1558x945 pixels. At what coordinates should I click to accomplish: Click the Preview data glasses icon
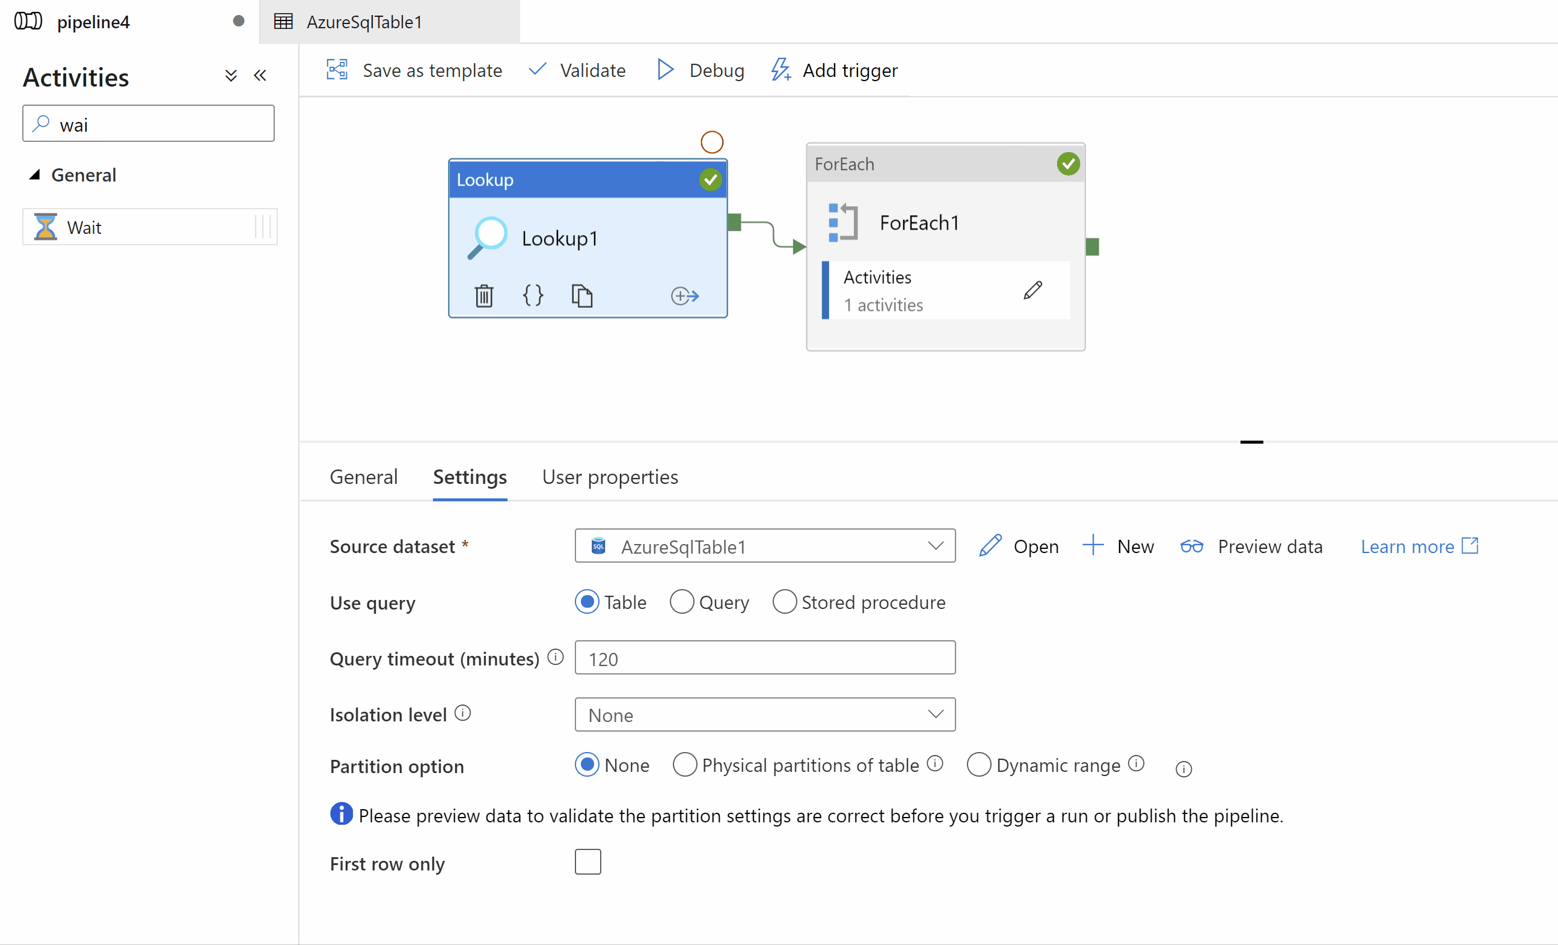pos(1192,546)
